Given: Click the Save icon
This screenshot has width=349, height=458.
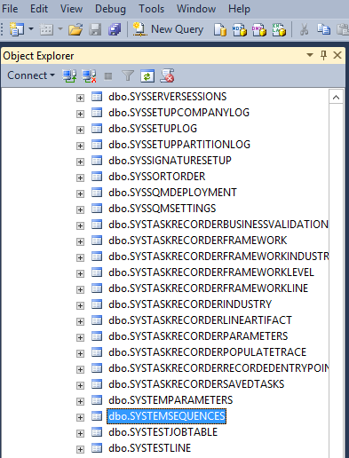Looking at the screenshot, I should [95, 29].
